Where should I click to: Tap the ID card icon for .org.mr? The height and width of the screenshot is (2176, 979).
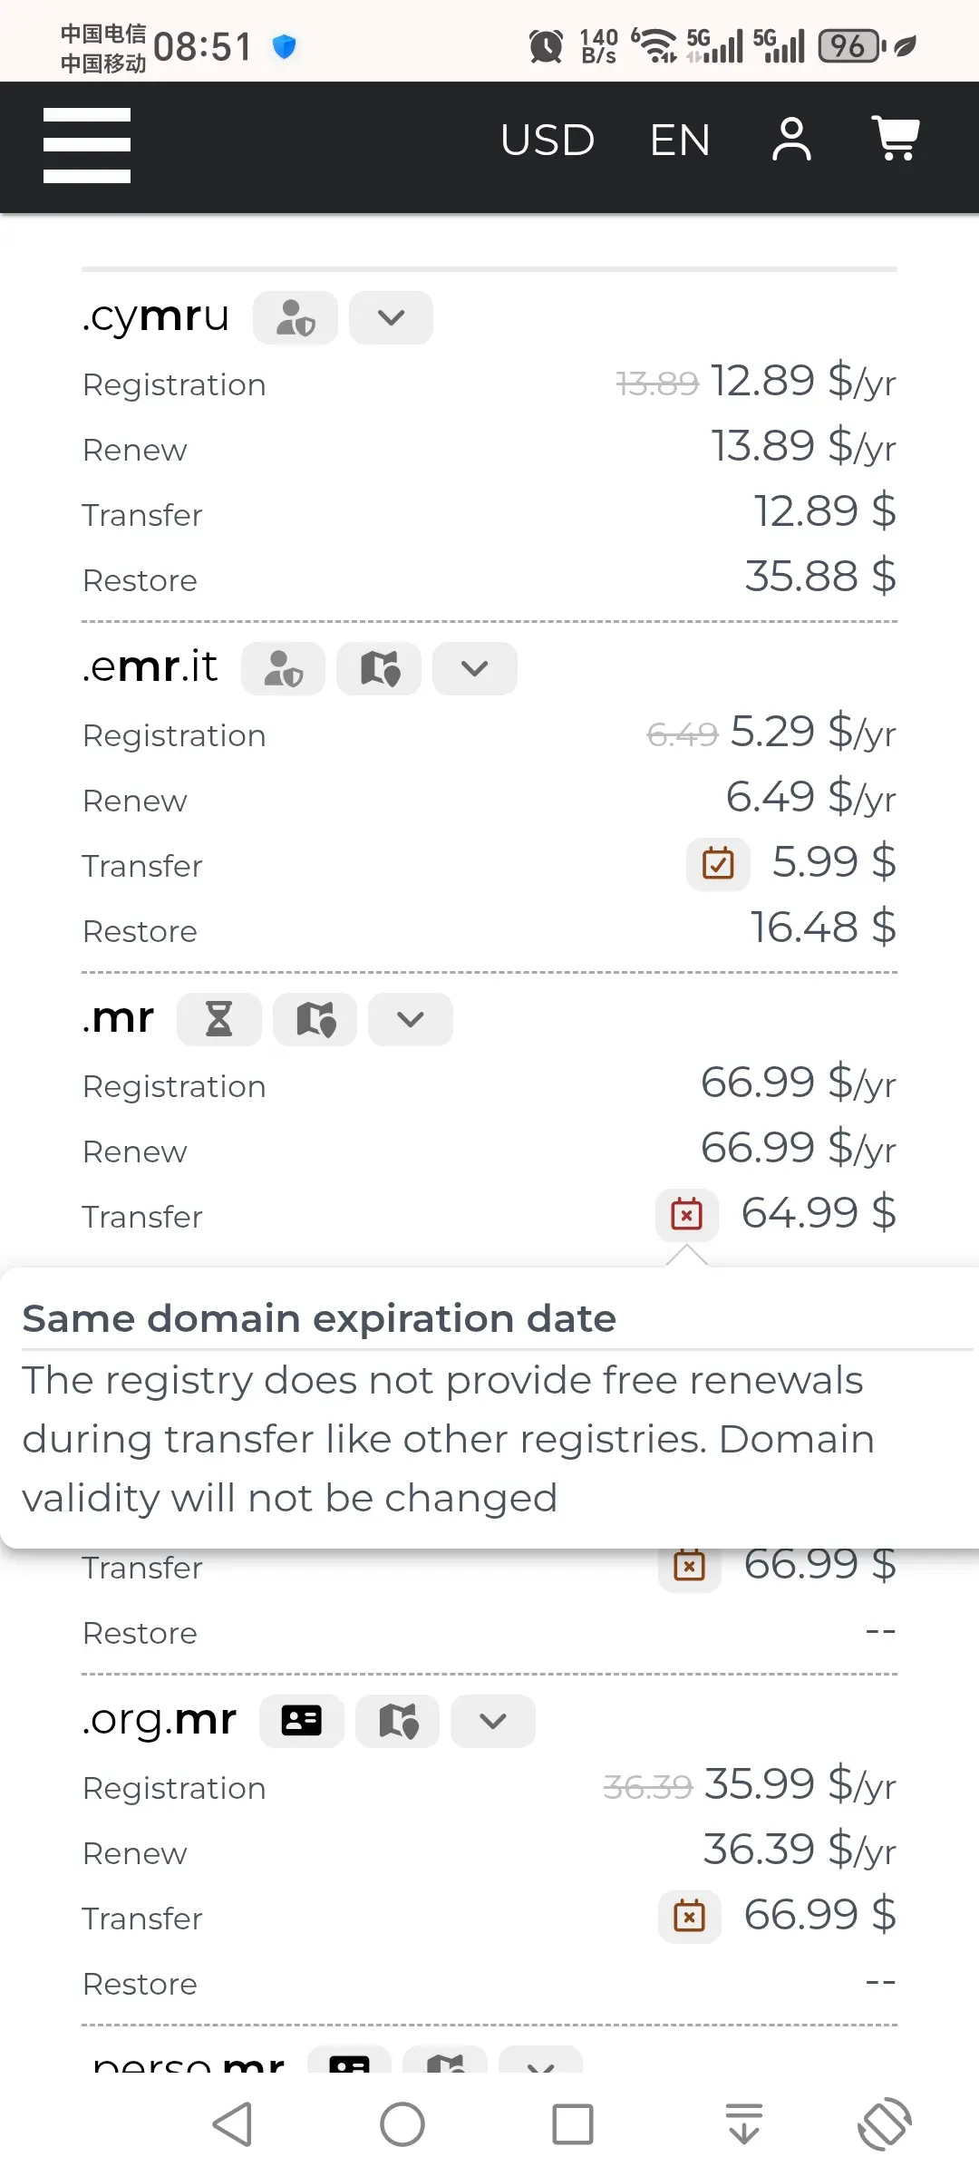(302, 1721)
